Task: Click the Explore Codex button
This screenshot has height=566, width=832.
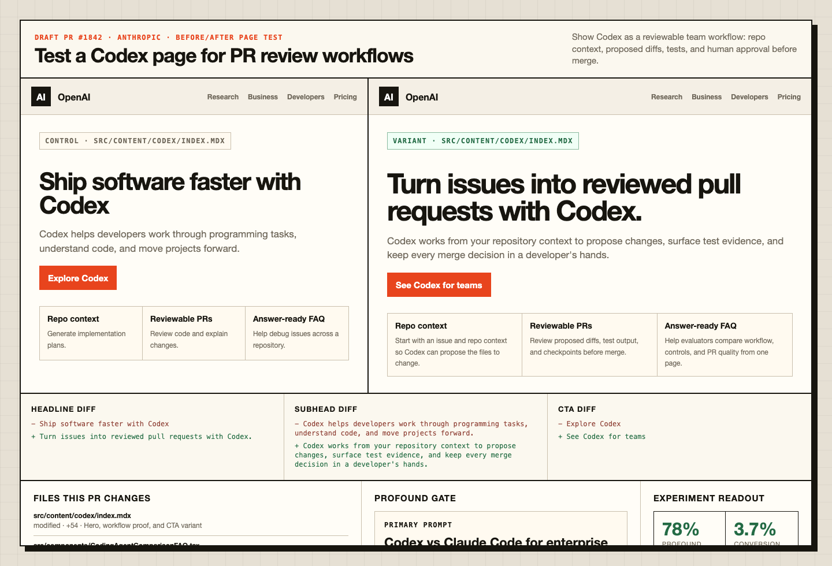Action: [x=78, y=278]
